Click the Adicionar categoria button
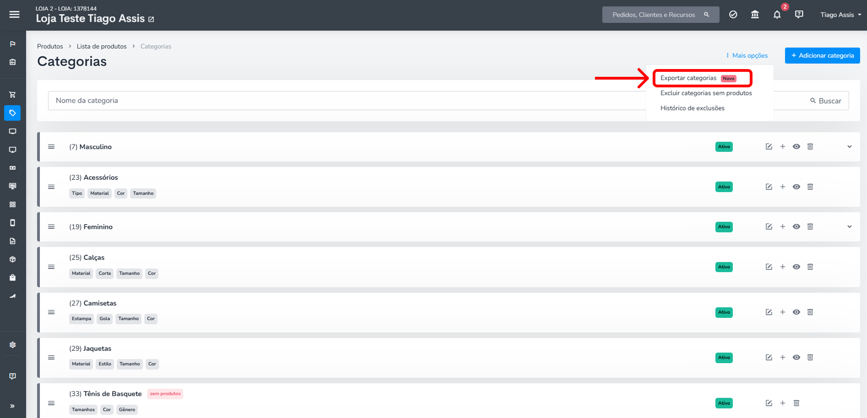This screenshot has width=867, height=418. point(822,55)
